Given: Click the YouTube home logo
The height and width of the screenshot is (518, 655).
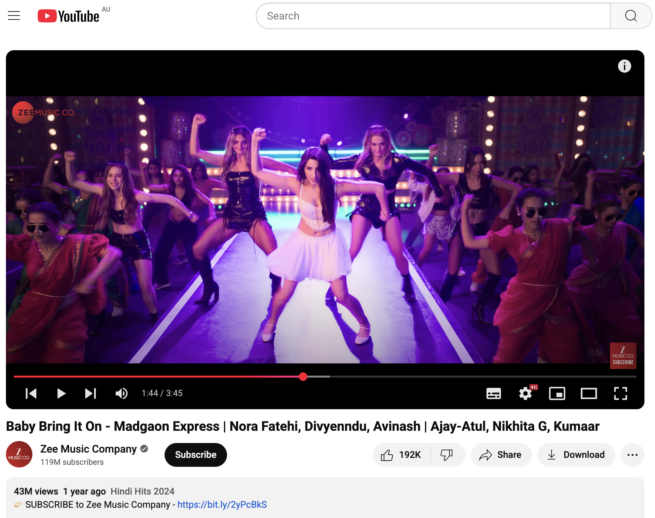Looking at the screenshot, I should click(69, 16).
